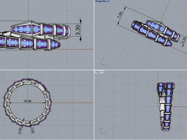Open the Perspective viewport dropdown arrow

pos(109,1)
